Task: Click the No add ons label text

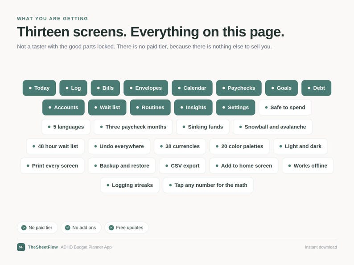Action: click(84, 228)
